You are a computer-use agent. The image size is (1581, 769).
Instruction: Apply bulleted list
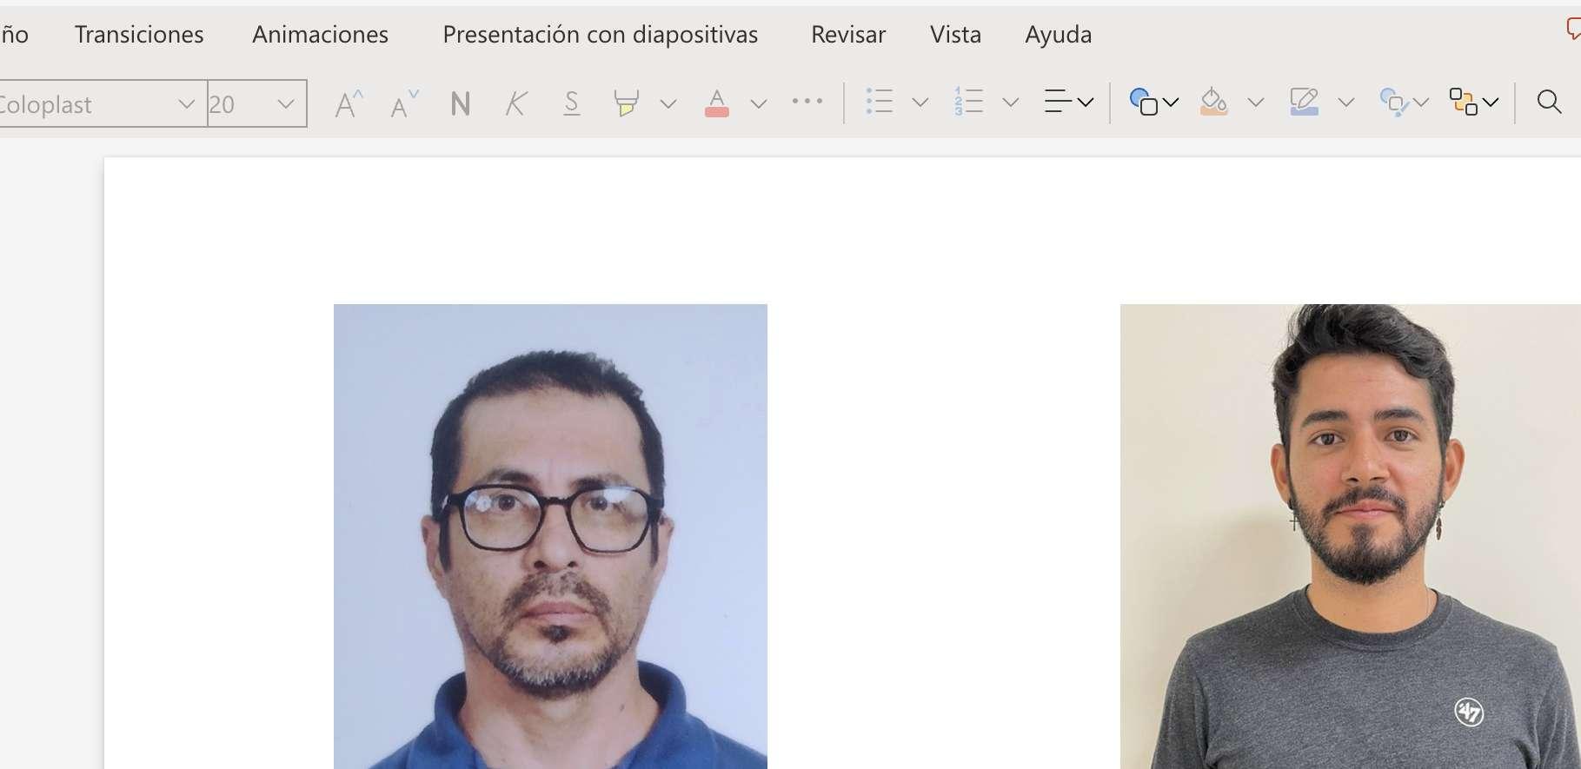coord(880,102)
